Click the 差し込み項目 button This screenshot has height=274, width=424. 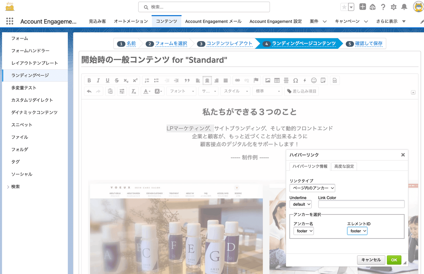(x=301, y=91)
